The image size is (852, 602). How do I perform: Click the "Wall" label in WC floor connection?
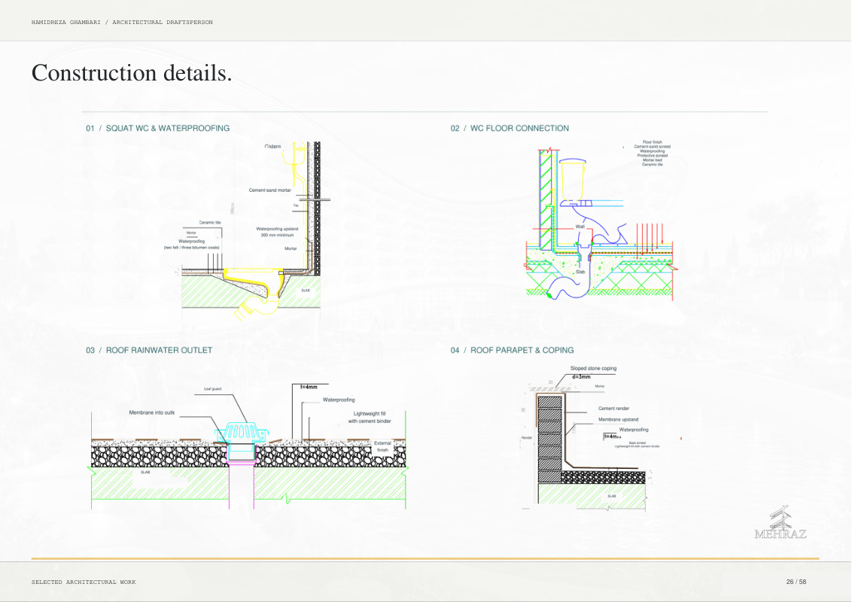point(580,227)
